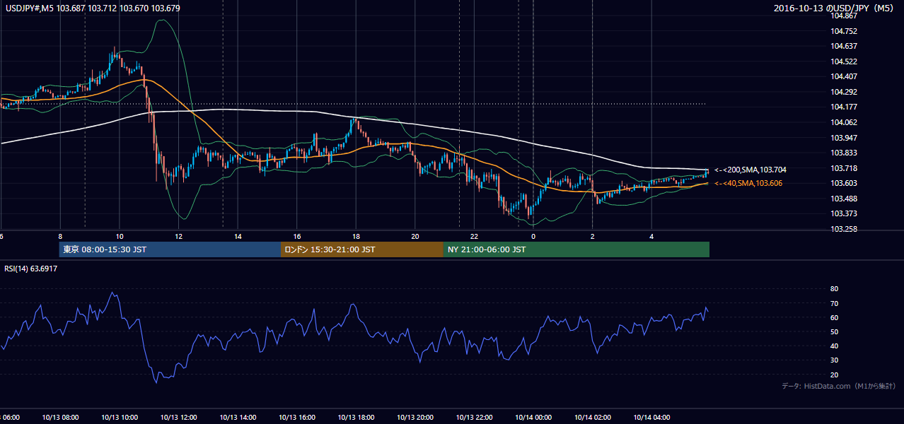Image resolution: width=904 pixels, height=424 pixels.
Task: Select the NY 21:00-06:00 JST session bar
Action: [576, 249]
